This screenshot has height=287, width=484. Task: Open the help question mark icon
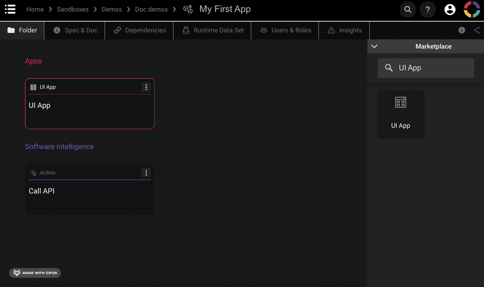(428, 10)
